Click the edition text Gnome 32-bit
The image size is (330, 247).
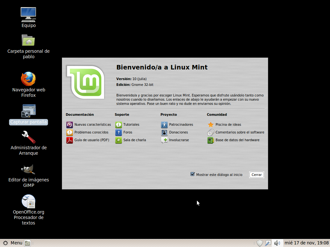click(x=142, y=85)
